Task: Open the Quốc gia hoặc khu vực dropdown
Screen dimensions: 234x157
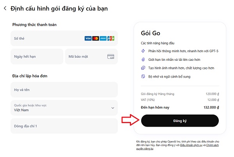Action: (x=64, y=108)
